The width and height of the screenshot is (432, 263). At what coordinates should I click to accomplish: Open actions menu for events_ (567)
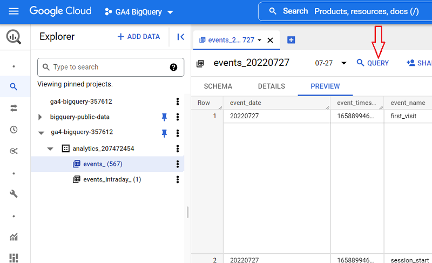click(x=178, y=164)
